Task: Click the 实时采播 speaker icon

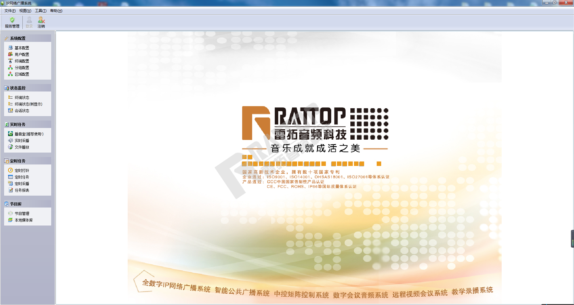Action: click(x=10, y=140)
